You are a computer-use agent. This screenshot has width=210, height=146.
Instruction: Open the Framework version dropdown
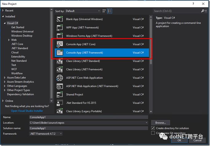(x=46, y=133)
